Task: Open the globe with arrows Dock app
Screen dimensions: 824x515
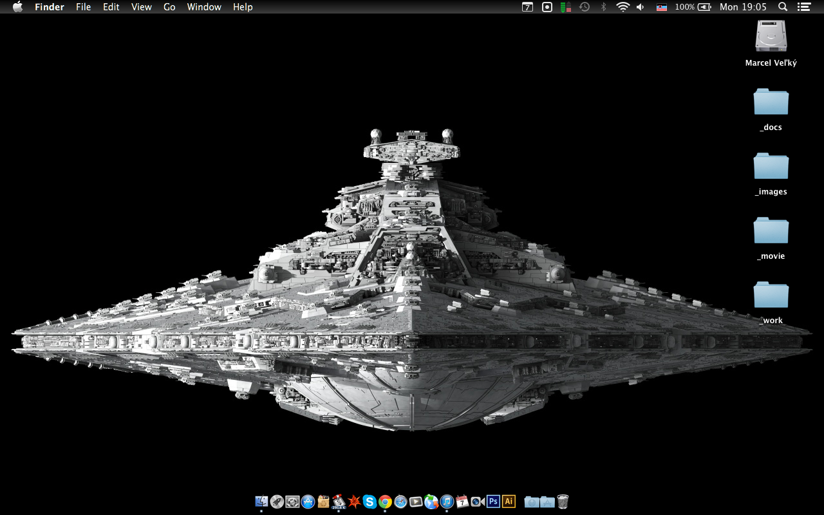Action: click(x=431, y=501)
